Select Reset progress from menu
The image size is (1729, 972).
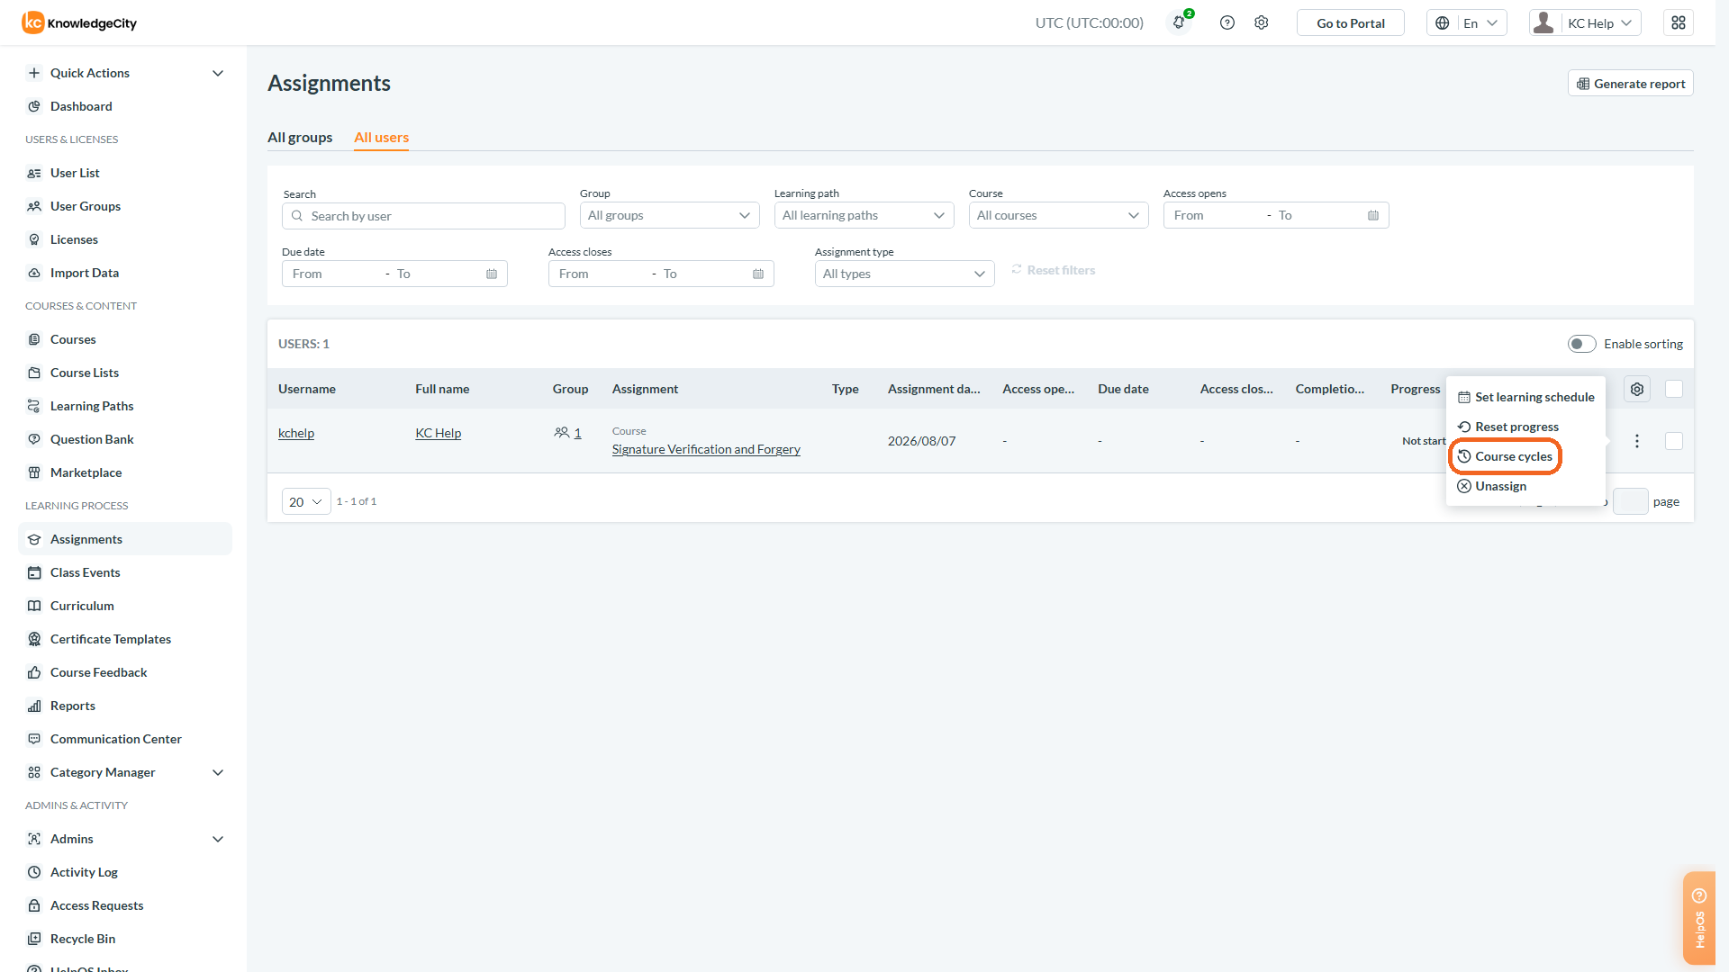click(x=1508, y=427)
